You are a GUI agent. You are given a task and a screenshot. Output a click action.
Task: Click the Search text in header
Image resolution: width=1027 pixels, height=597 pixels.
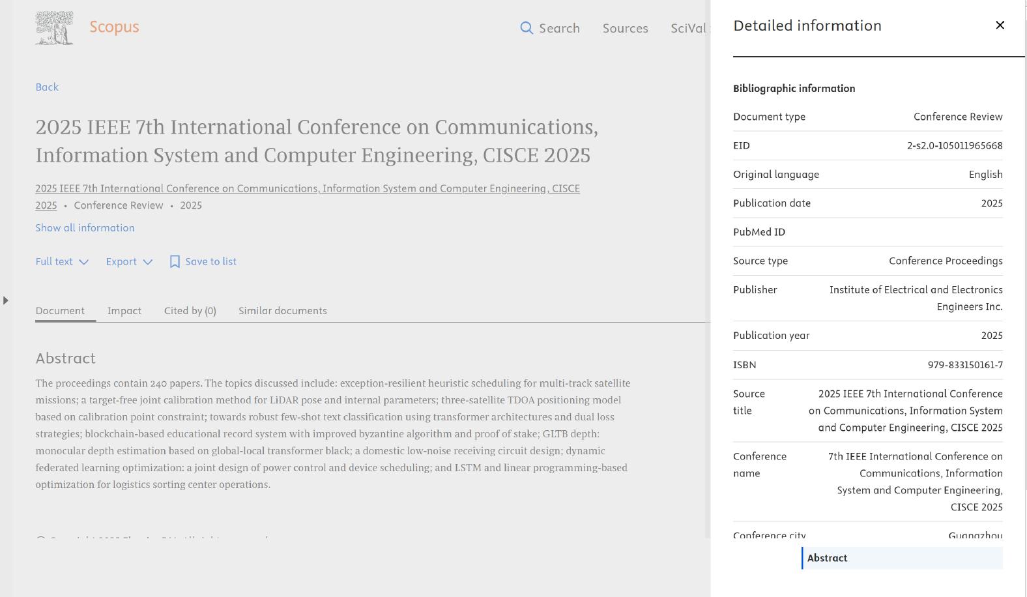559,29
